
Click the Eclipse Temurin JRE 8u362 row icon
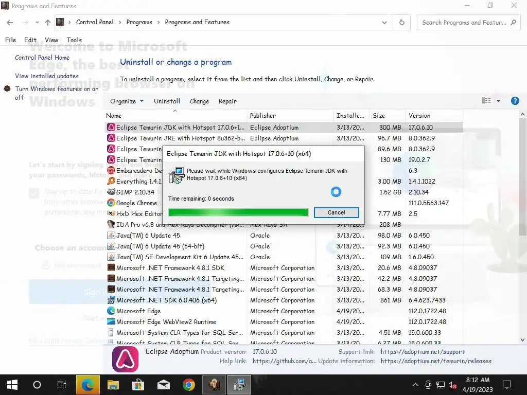pos(111,138)
